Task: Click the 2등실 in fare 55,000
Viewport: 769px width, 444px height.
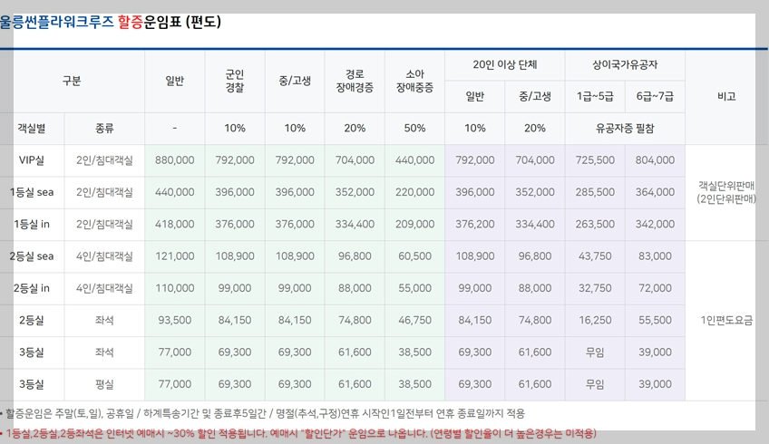Action: 414,288
